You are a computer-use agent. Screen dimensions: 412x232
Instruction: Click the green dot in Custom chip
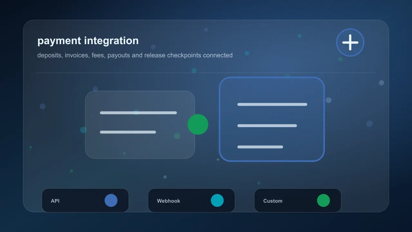pos(323,200)
